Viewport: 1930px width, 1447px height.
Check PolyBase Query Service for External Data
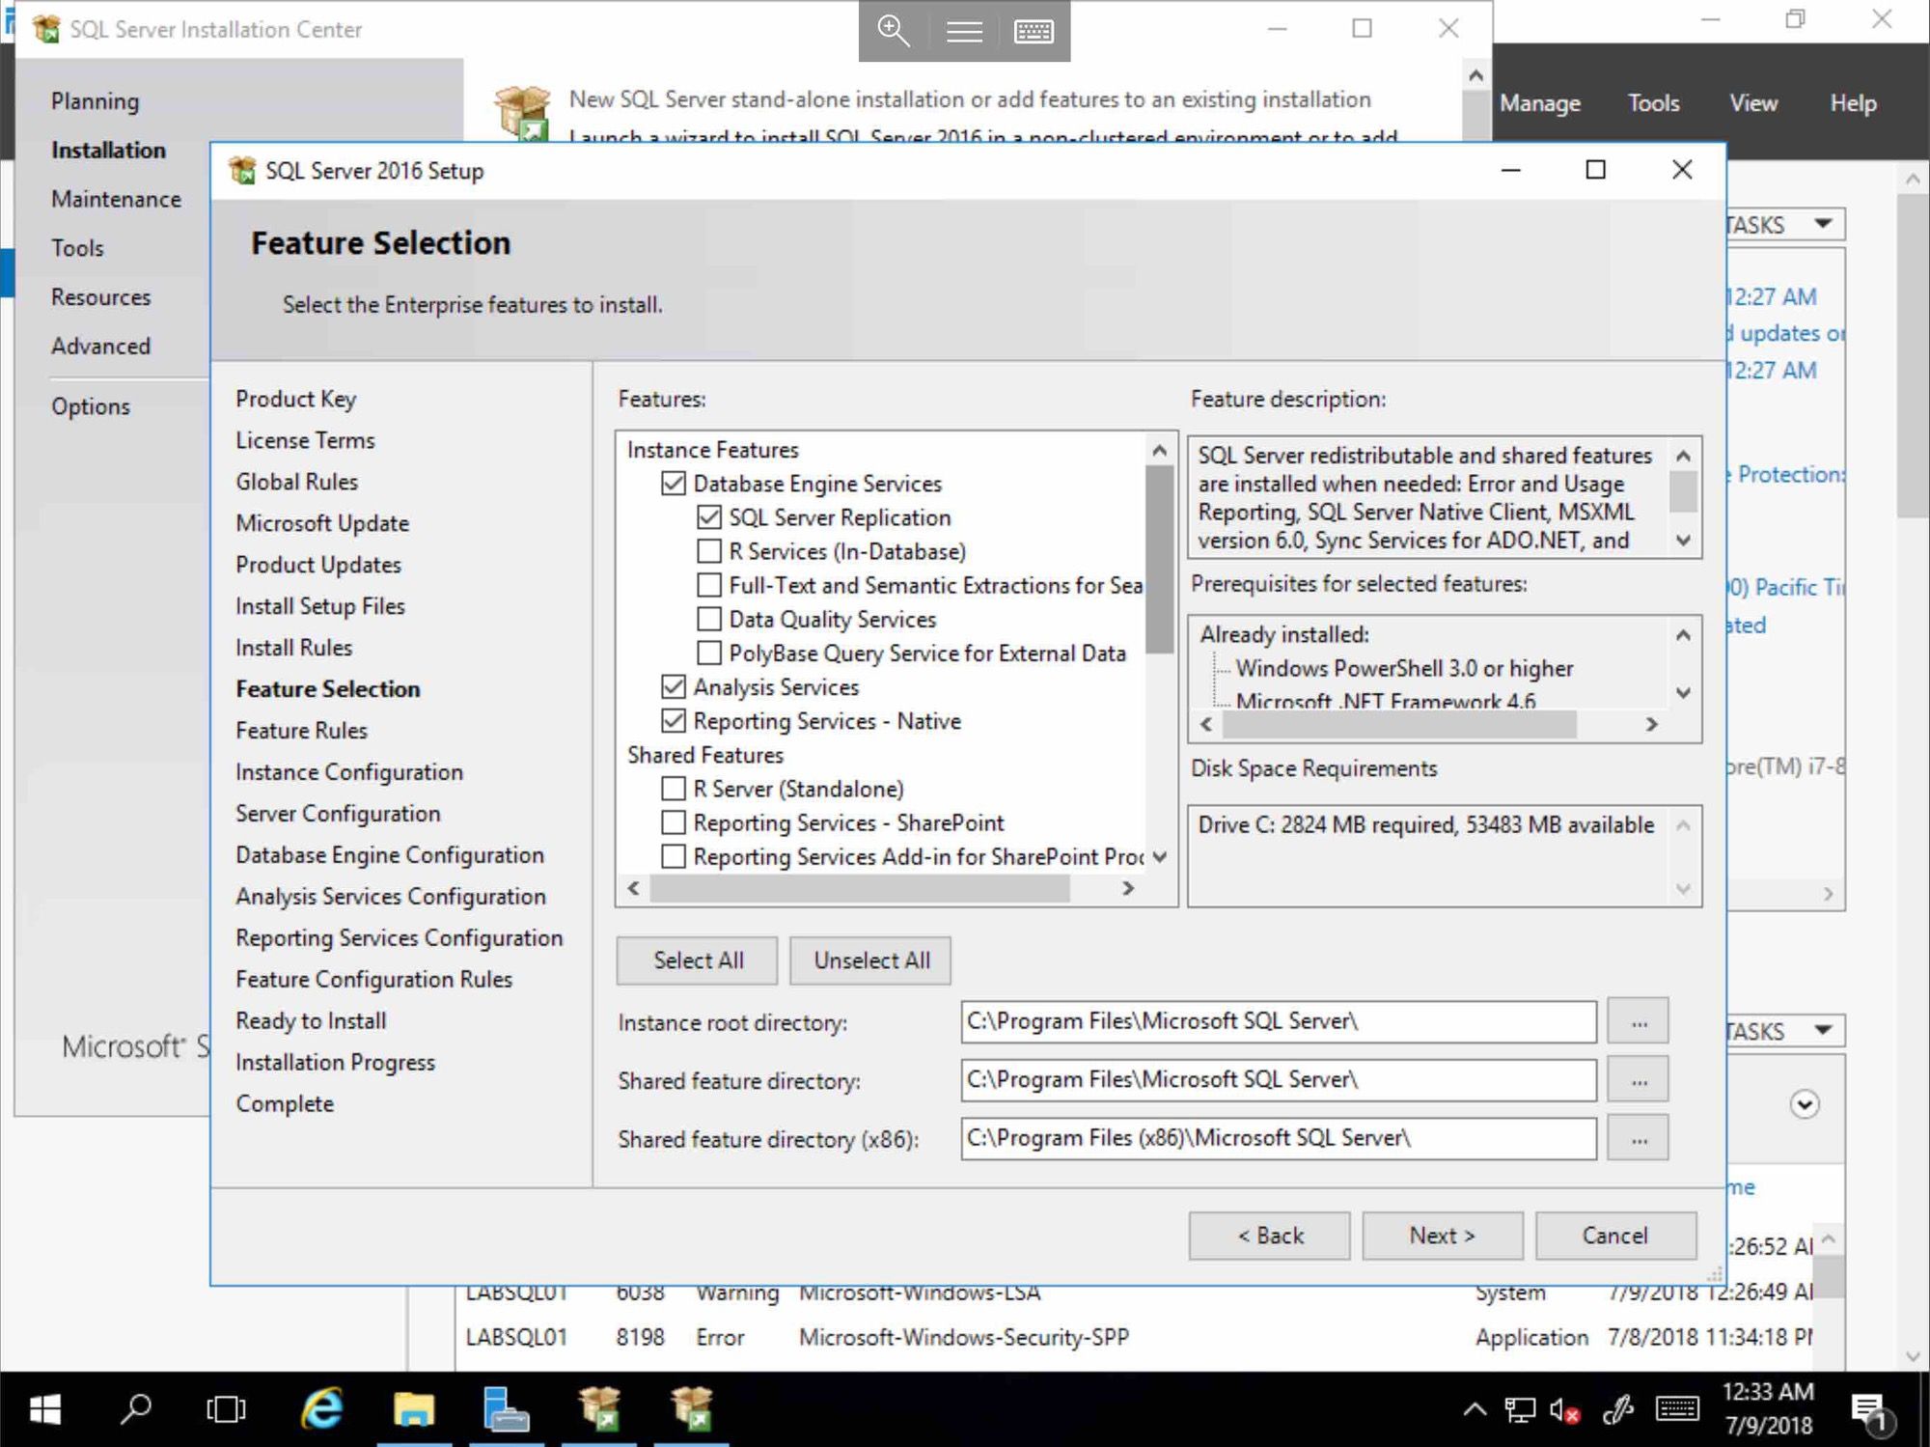click(709, 653)
